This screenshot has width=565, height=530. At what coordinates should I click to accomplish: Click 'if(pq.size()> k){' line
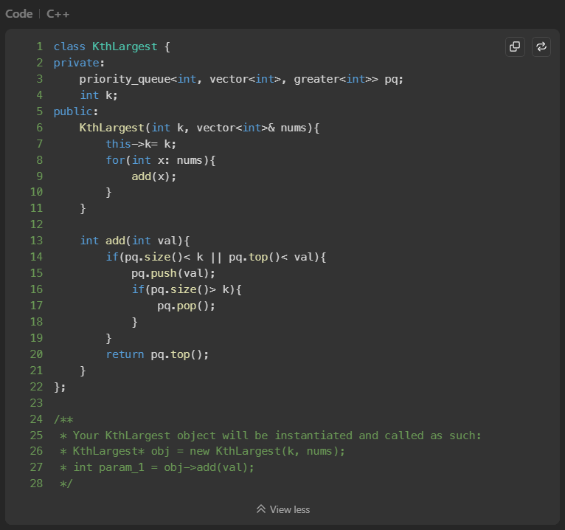[x=187, y=289]
